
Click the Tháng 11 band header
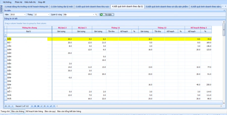point(115,28)
